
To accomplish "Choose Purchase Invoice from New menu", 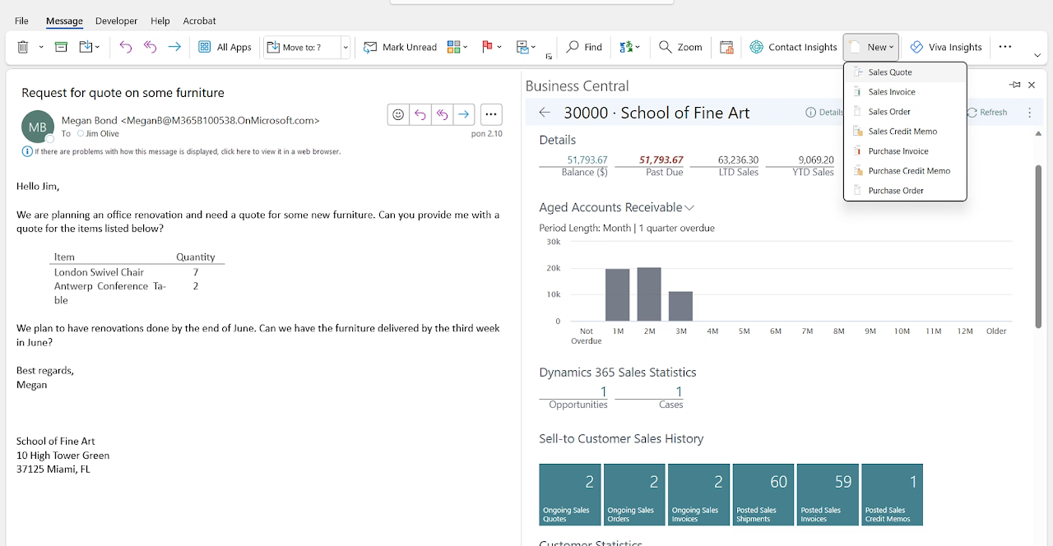I will [905, 151].
